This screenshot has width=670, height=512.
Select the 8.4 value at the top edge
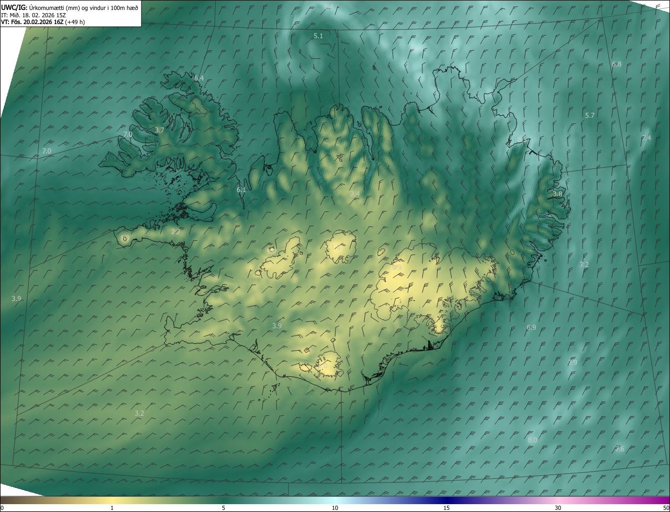coord(329,6)
